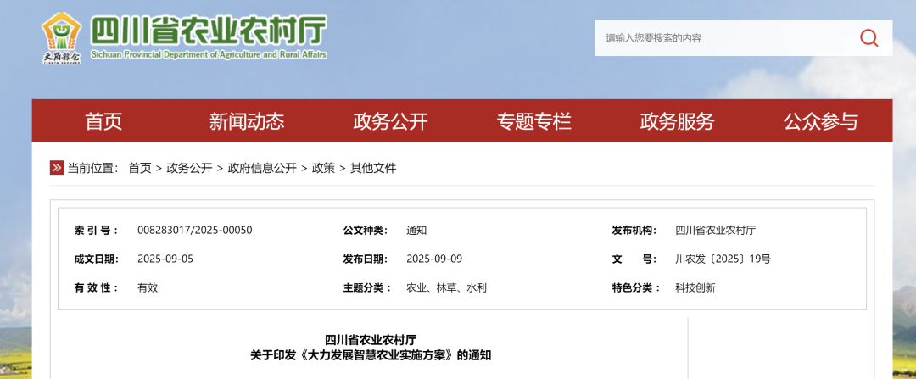Go to 政府信息公开 in the breadcrumb
Viewport: 916px width, 379px height.
[262, 168]
